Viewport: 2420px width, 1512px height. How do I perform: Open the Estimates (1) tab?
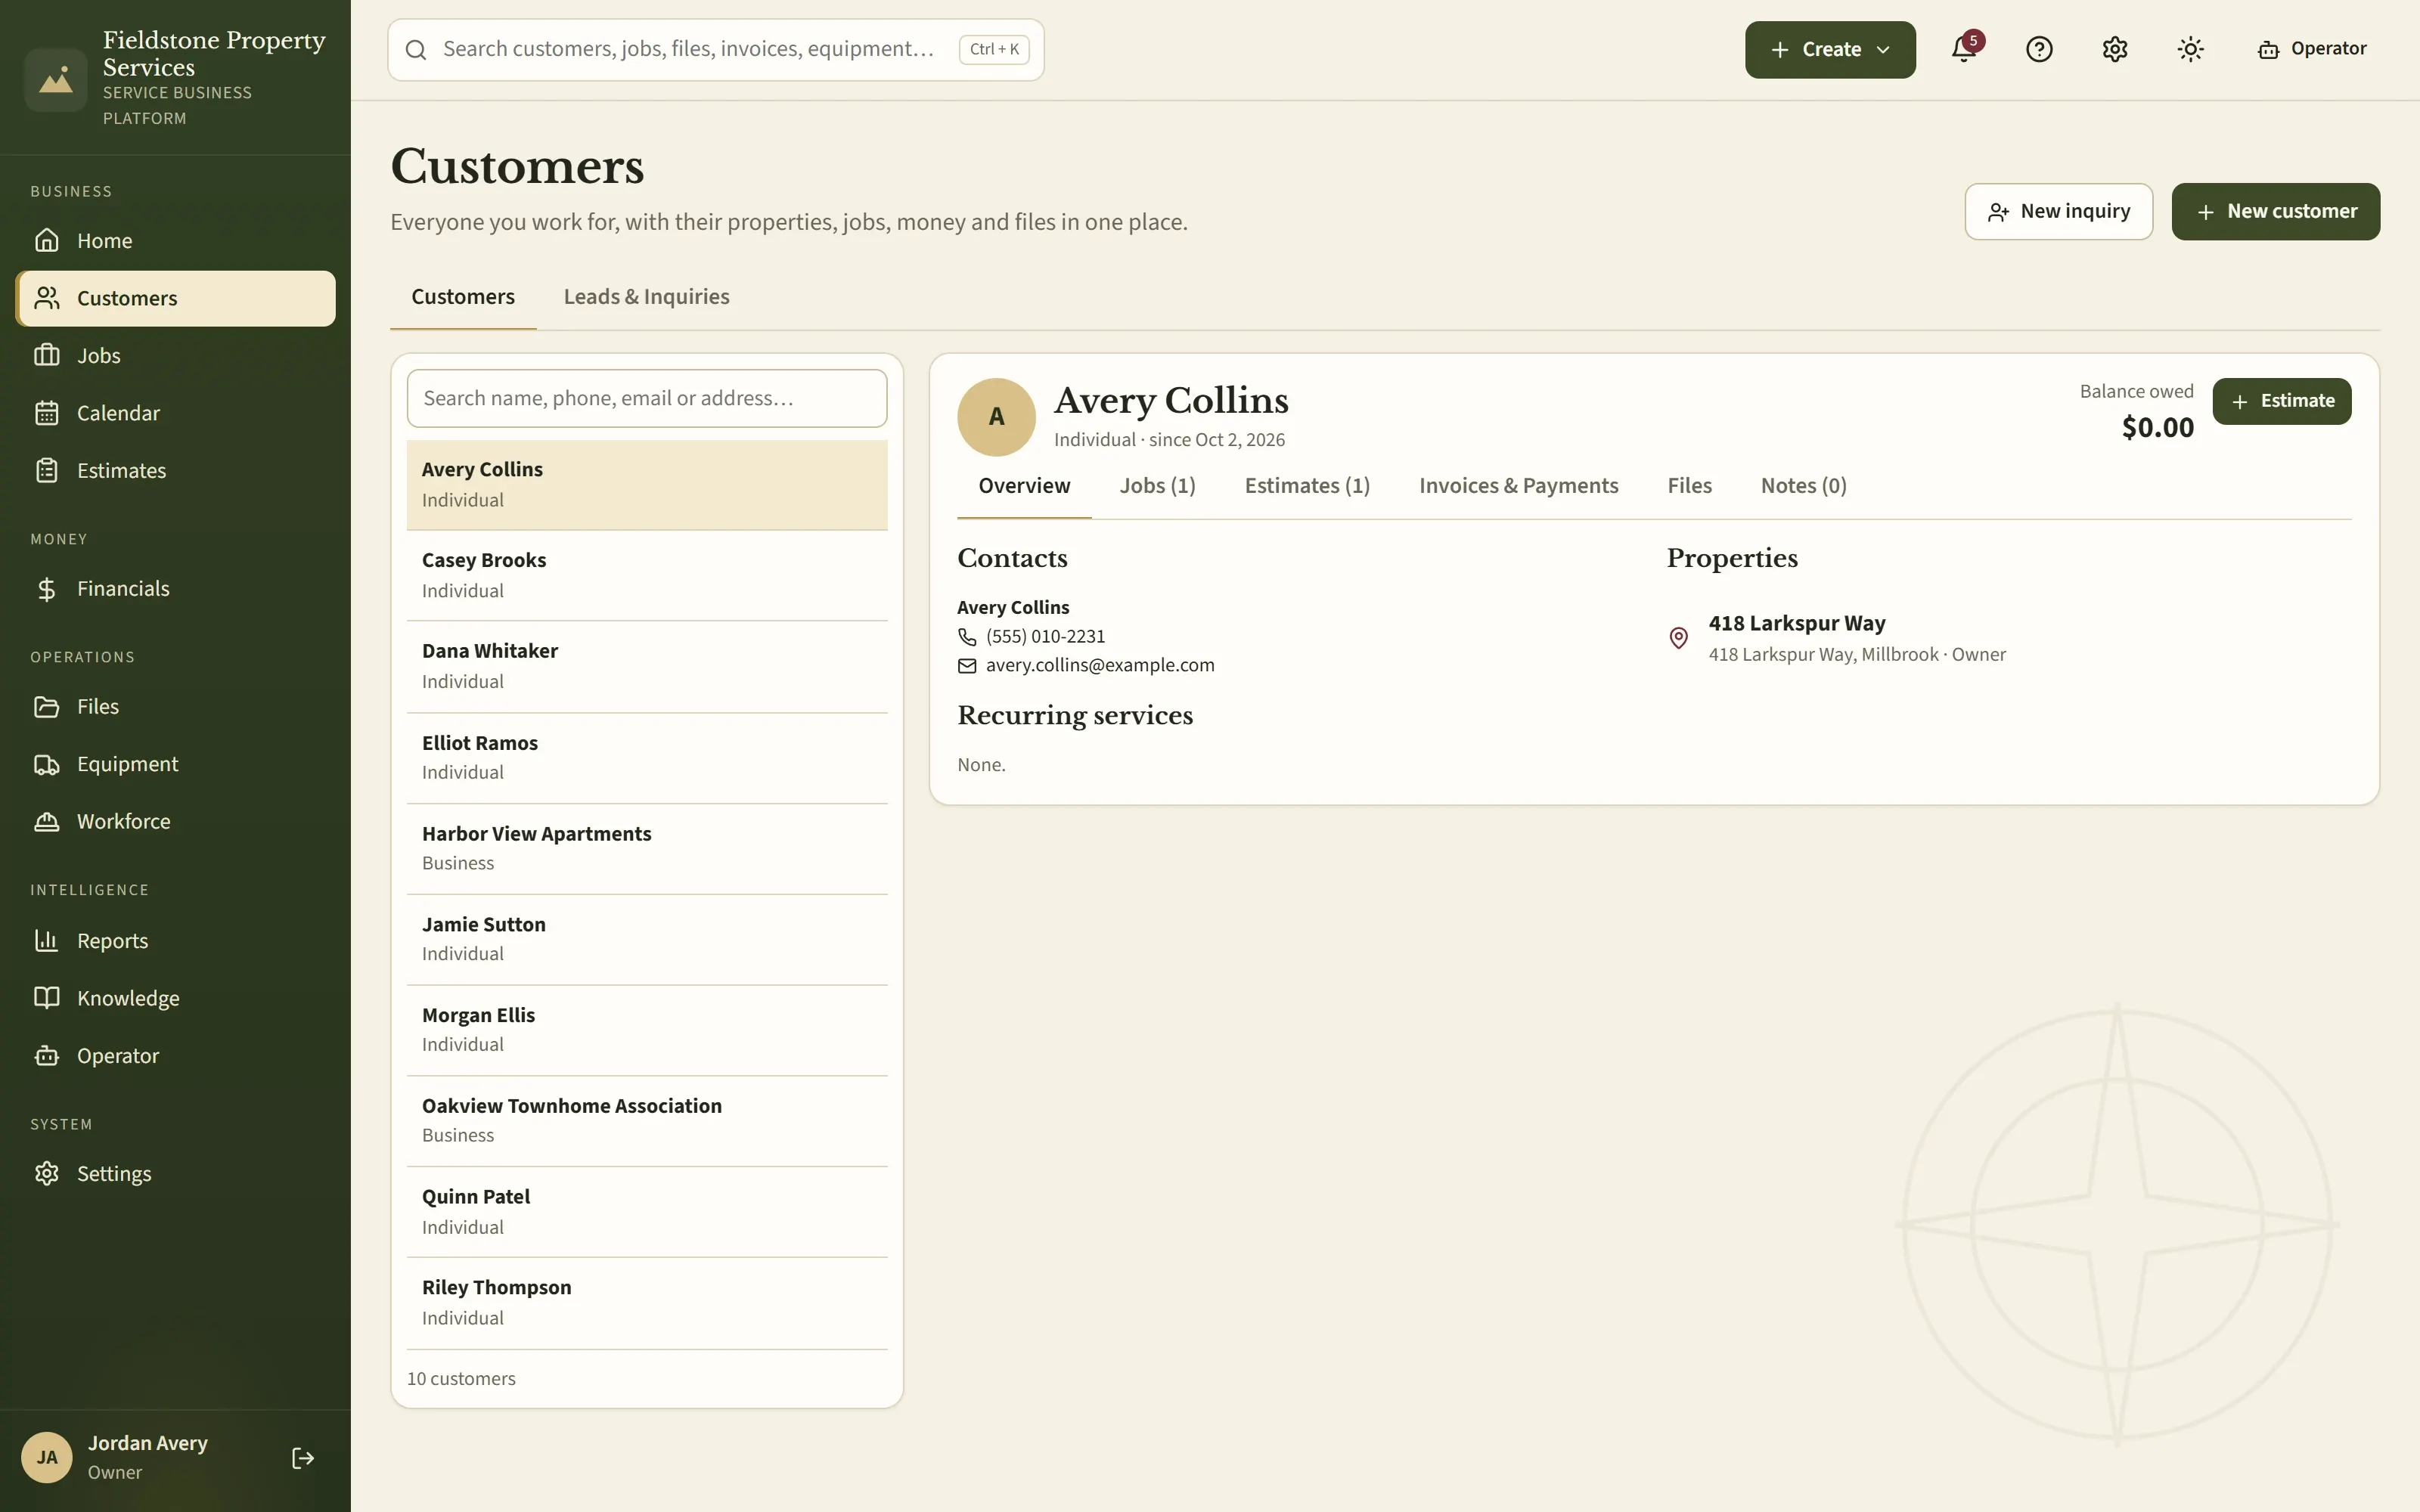click(1307, 486)
